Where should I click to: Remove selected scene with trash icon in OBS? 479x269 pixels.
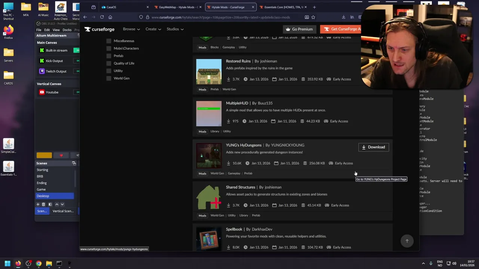pyautogui.click(x=43, y=204)
